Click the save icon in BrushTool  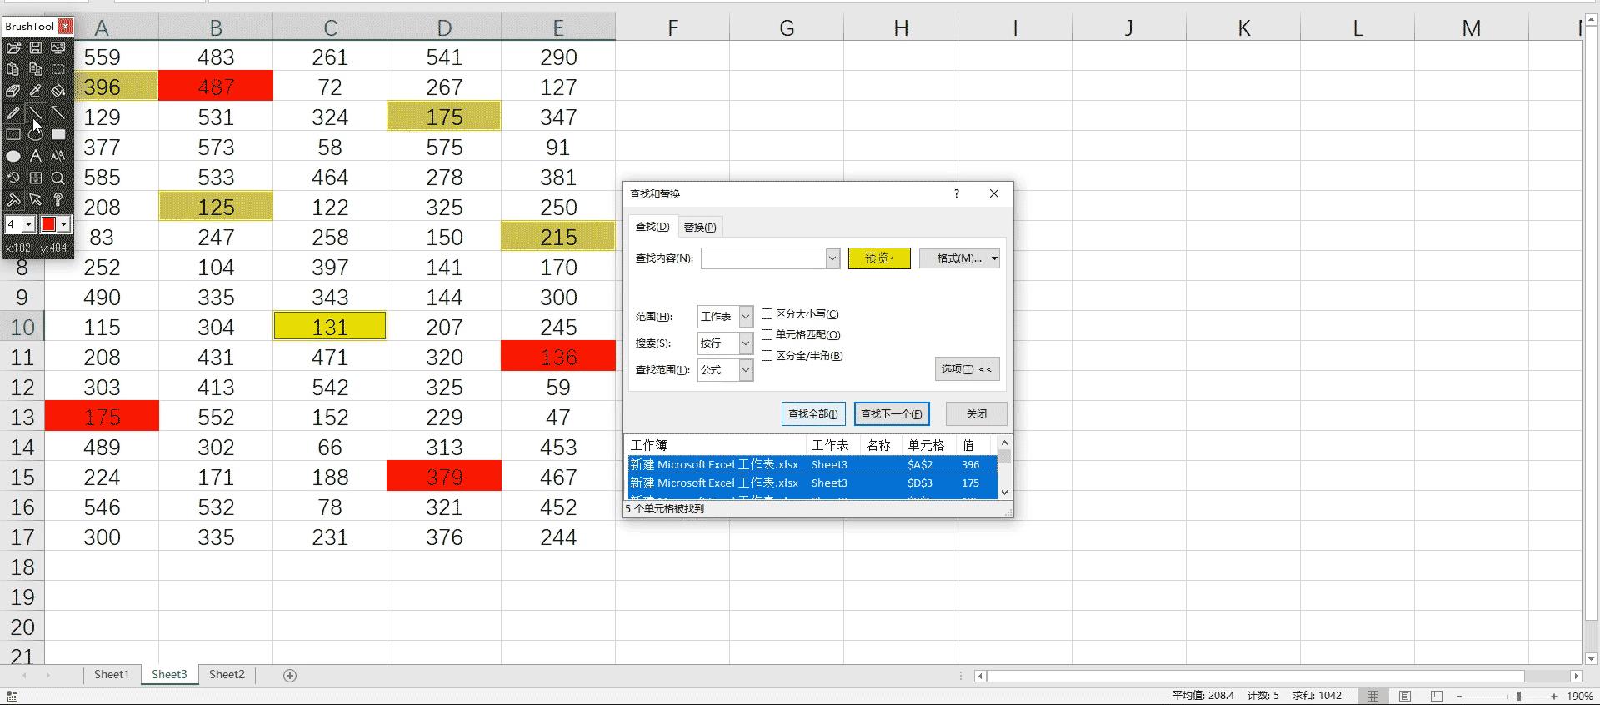coord(36,48)
